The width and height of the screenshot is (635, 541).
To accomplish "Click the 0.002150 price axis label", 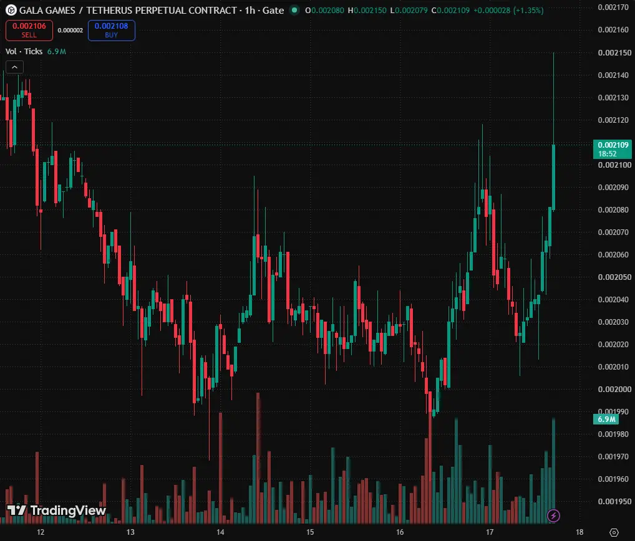I will [x=614, y=52].
